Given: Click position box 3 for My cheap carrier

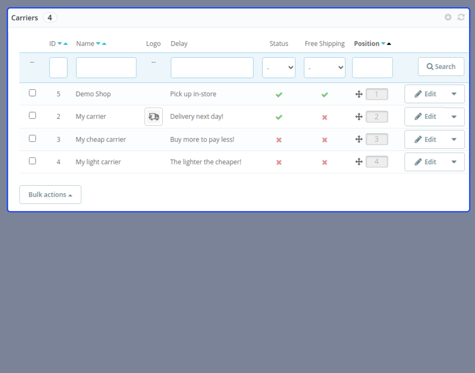Looking at the screenshot, I should tap(377, 139).
